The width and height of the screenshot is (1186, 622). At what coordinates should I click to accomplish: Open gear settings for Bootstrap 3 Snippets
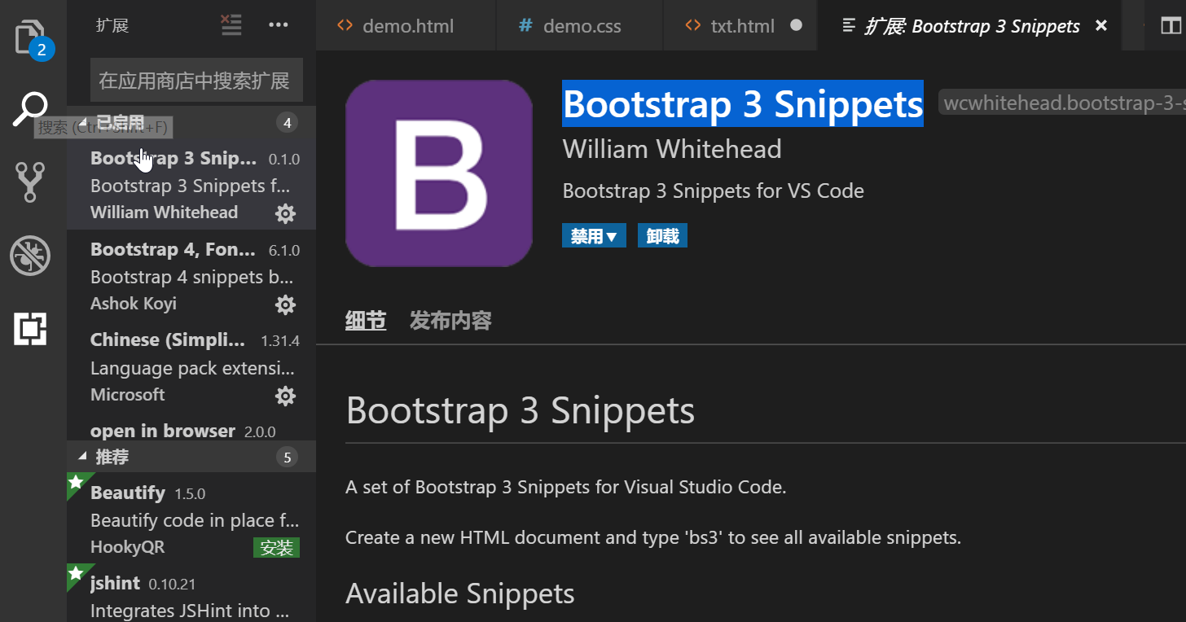(x=285, y=214)
